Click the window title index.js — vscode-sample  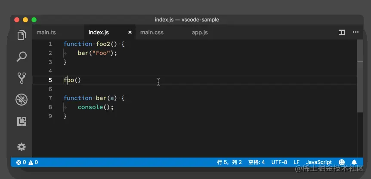pos(187,20)
